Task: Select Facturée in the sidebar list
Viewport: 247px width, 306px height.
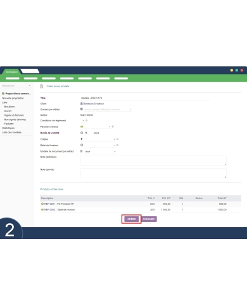Action: tap(9, 124)
